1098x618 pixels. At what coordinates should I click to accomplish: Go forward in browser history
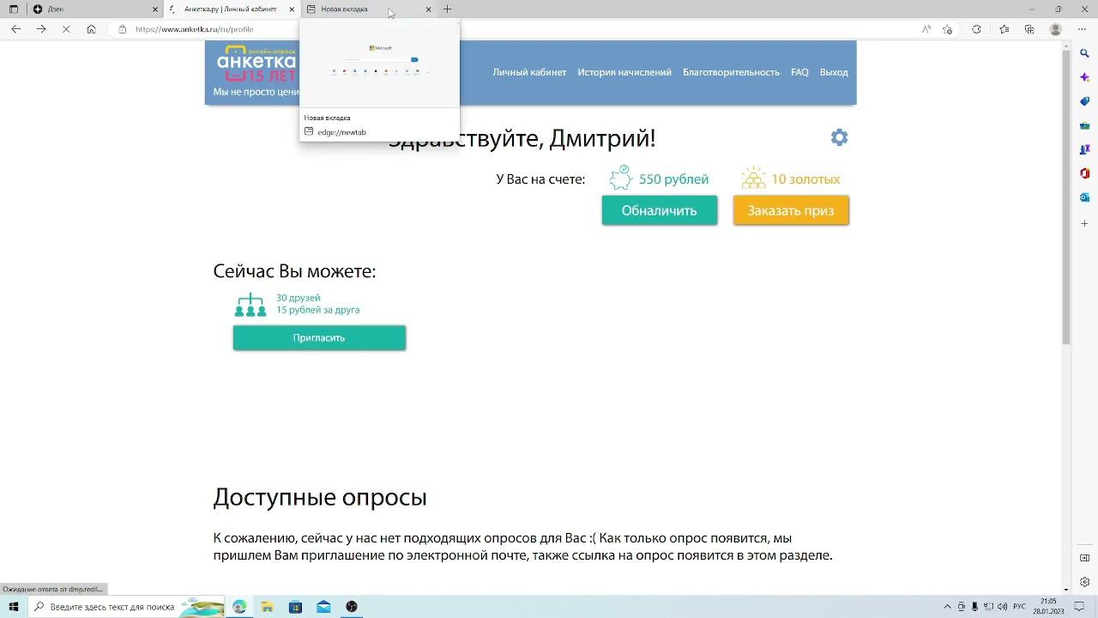coord(41,29)
